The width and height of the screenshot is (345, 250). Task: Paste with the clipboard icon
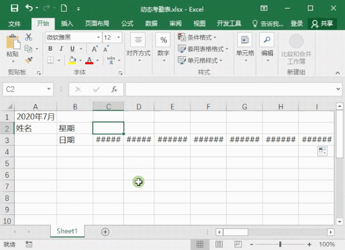click(13, 42)
